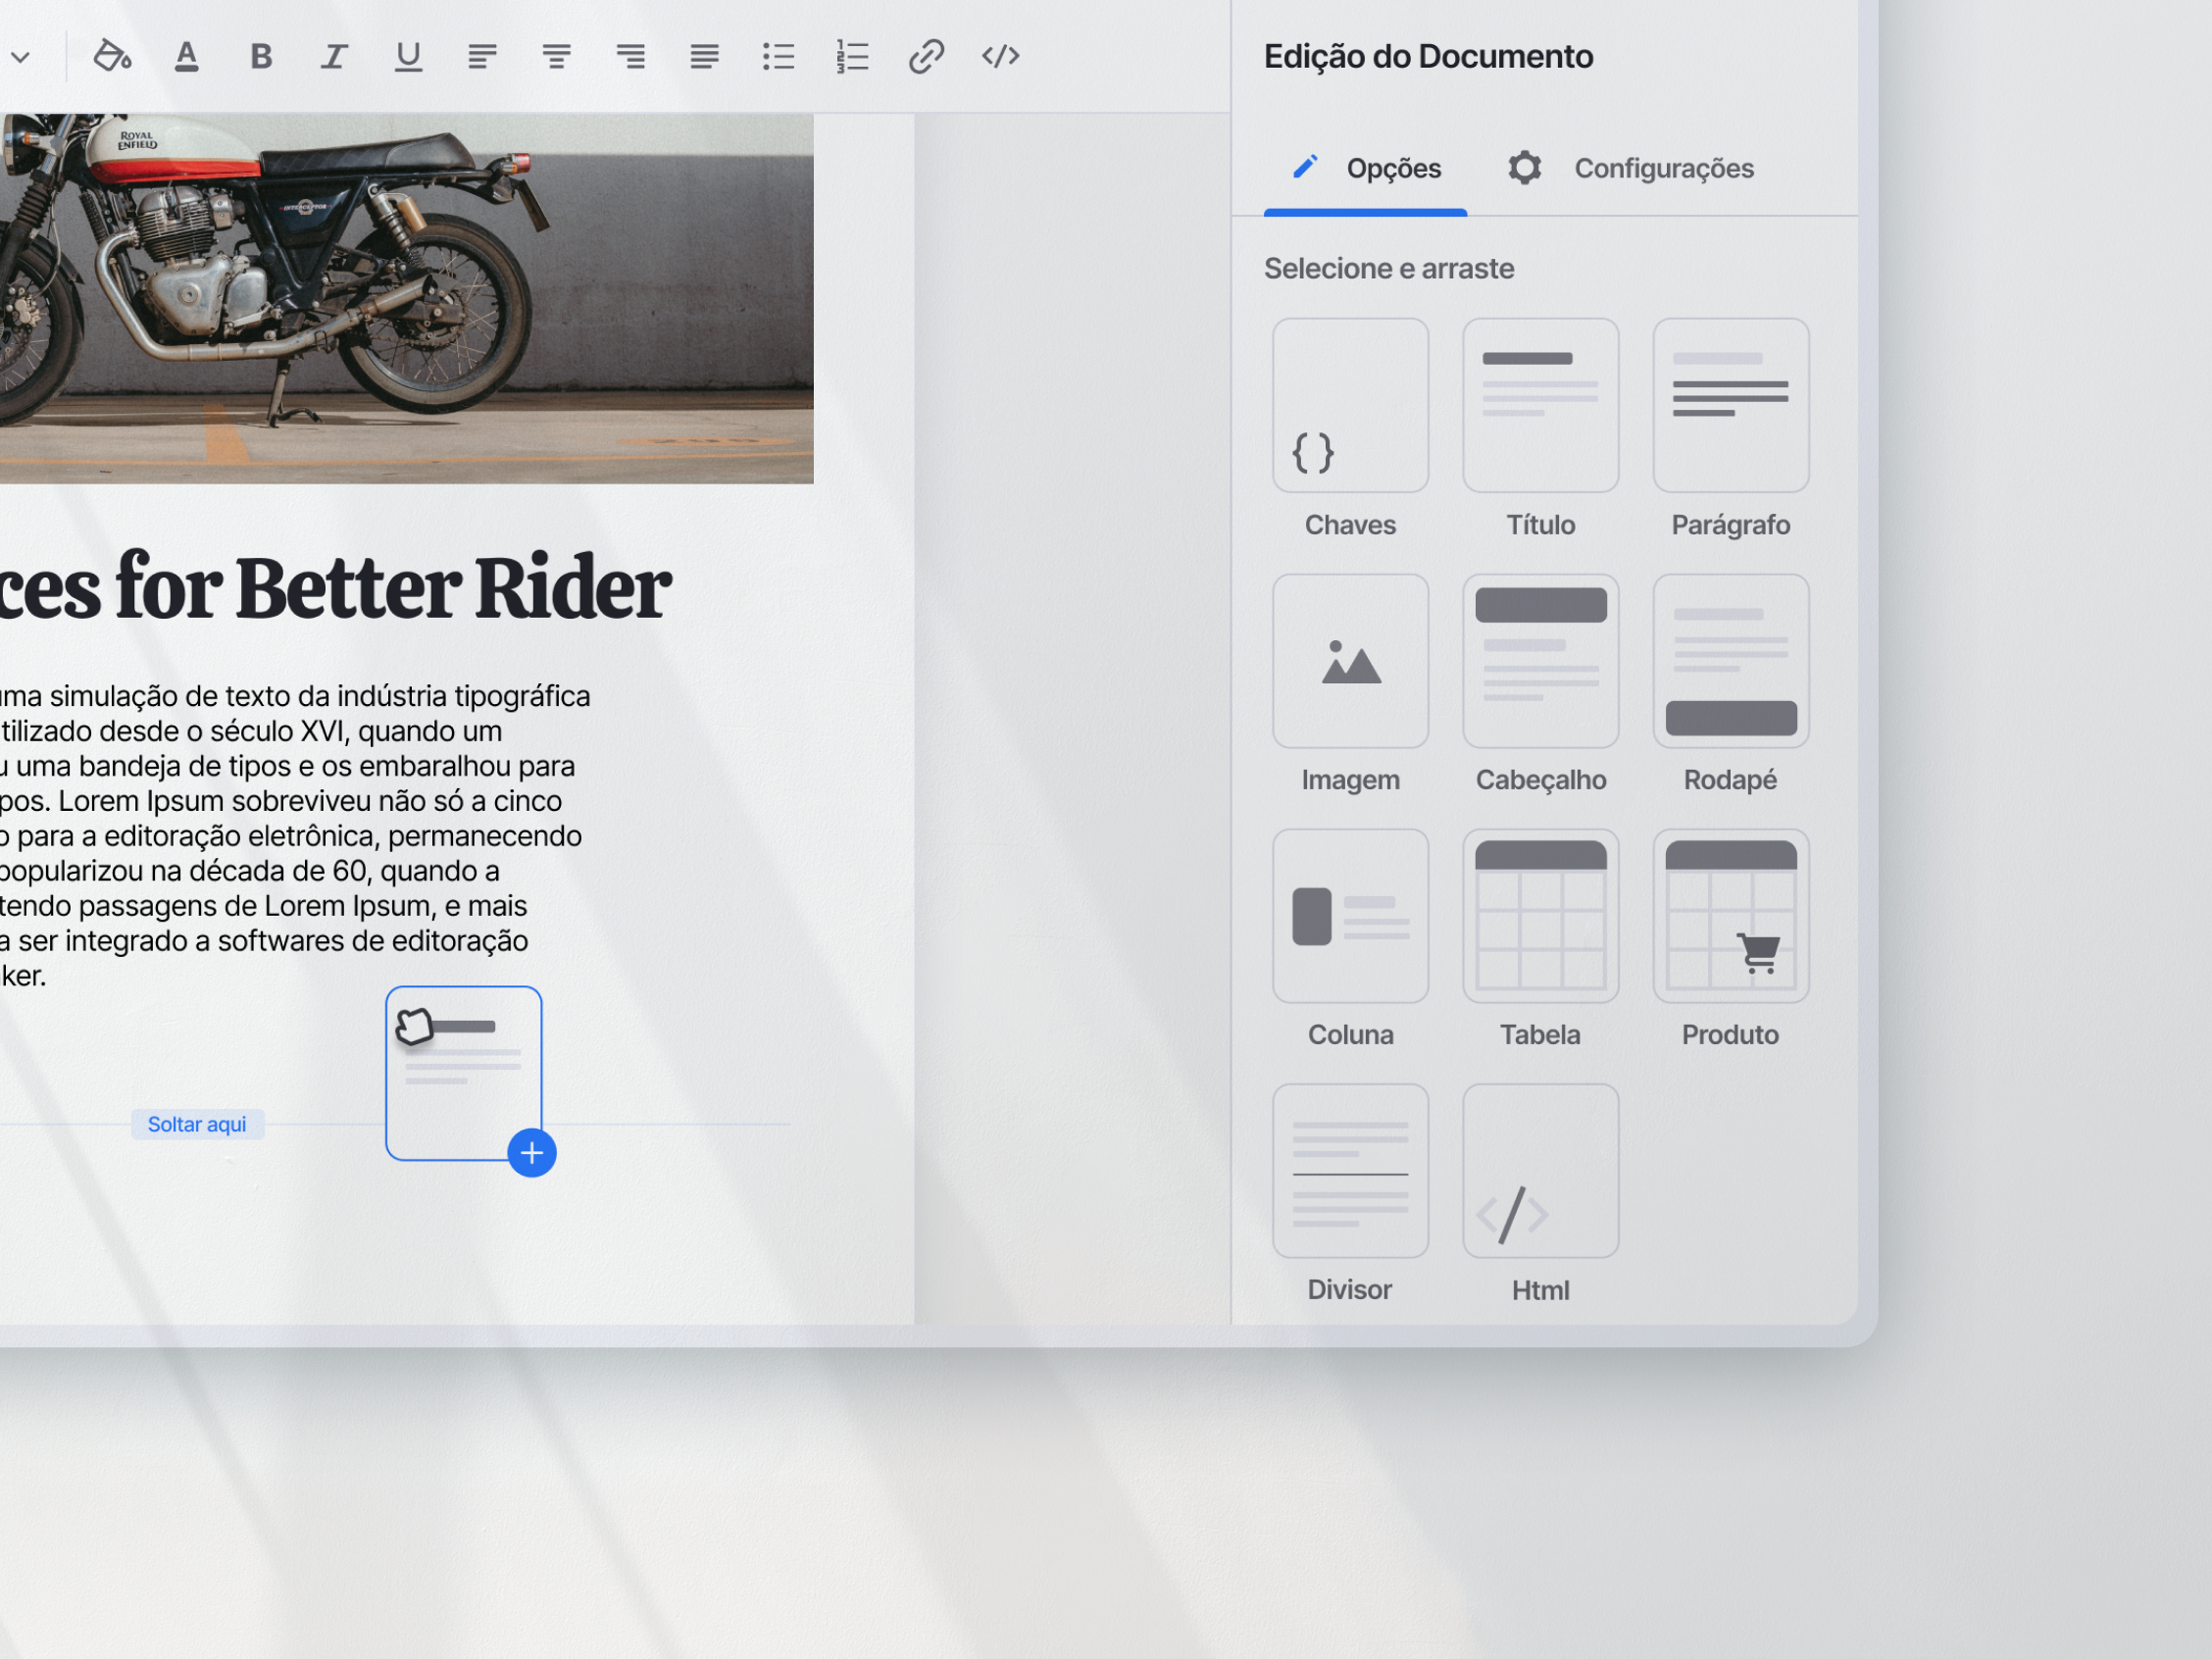This screenshot has width=2212, height=1659.
Task: Select the fill color bucket tool
Action: click(x=112, y=56)
